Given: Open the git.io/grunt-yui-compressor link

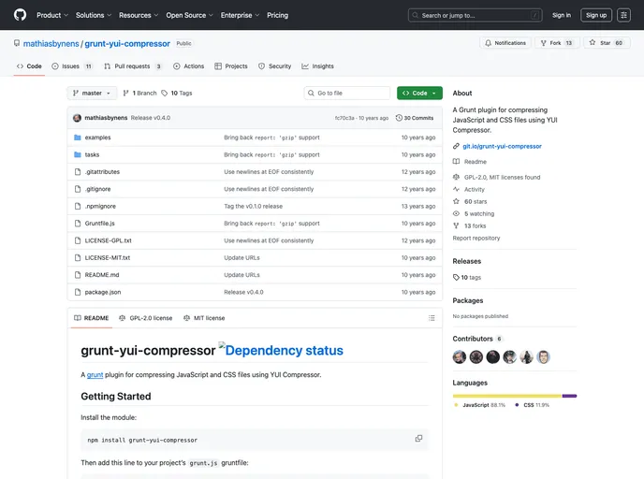Looking at the screenshot, I should coord(502,146).
